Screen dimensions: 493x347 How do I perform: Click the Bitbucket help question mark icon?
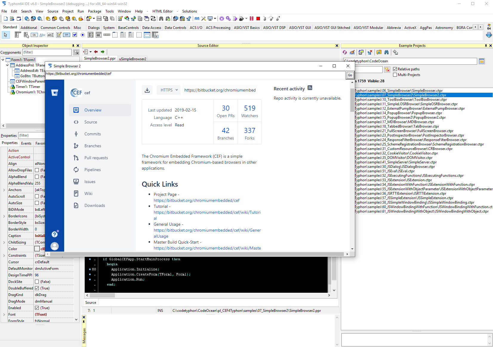[55, 234]
